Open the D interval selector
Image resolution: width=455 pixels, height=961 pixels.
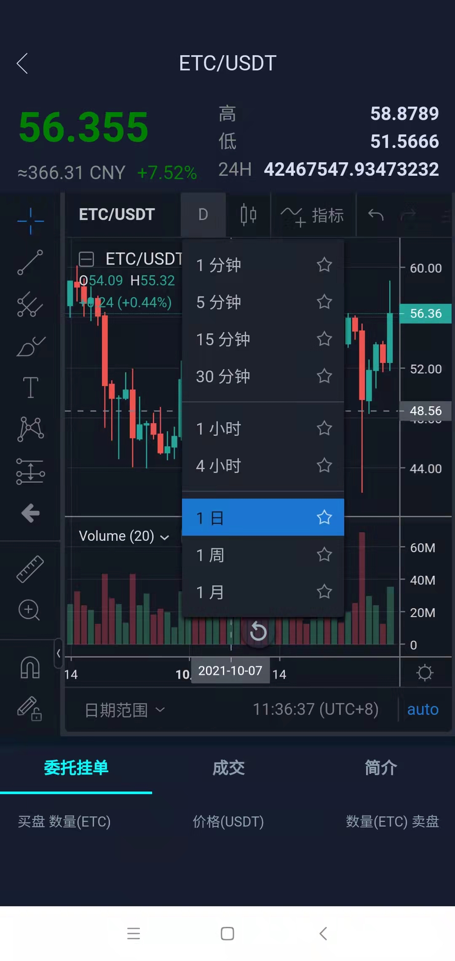point(203,215)
